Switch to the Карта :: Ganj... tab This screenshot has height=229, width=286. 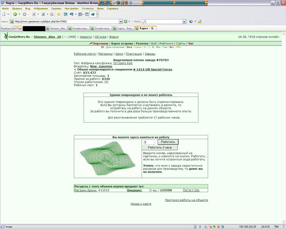coord(123,28)
